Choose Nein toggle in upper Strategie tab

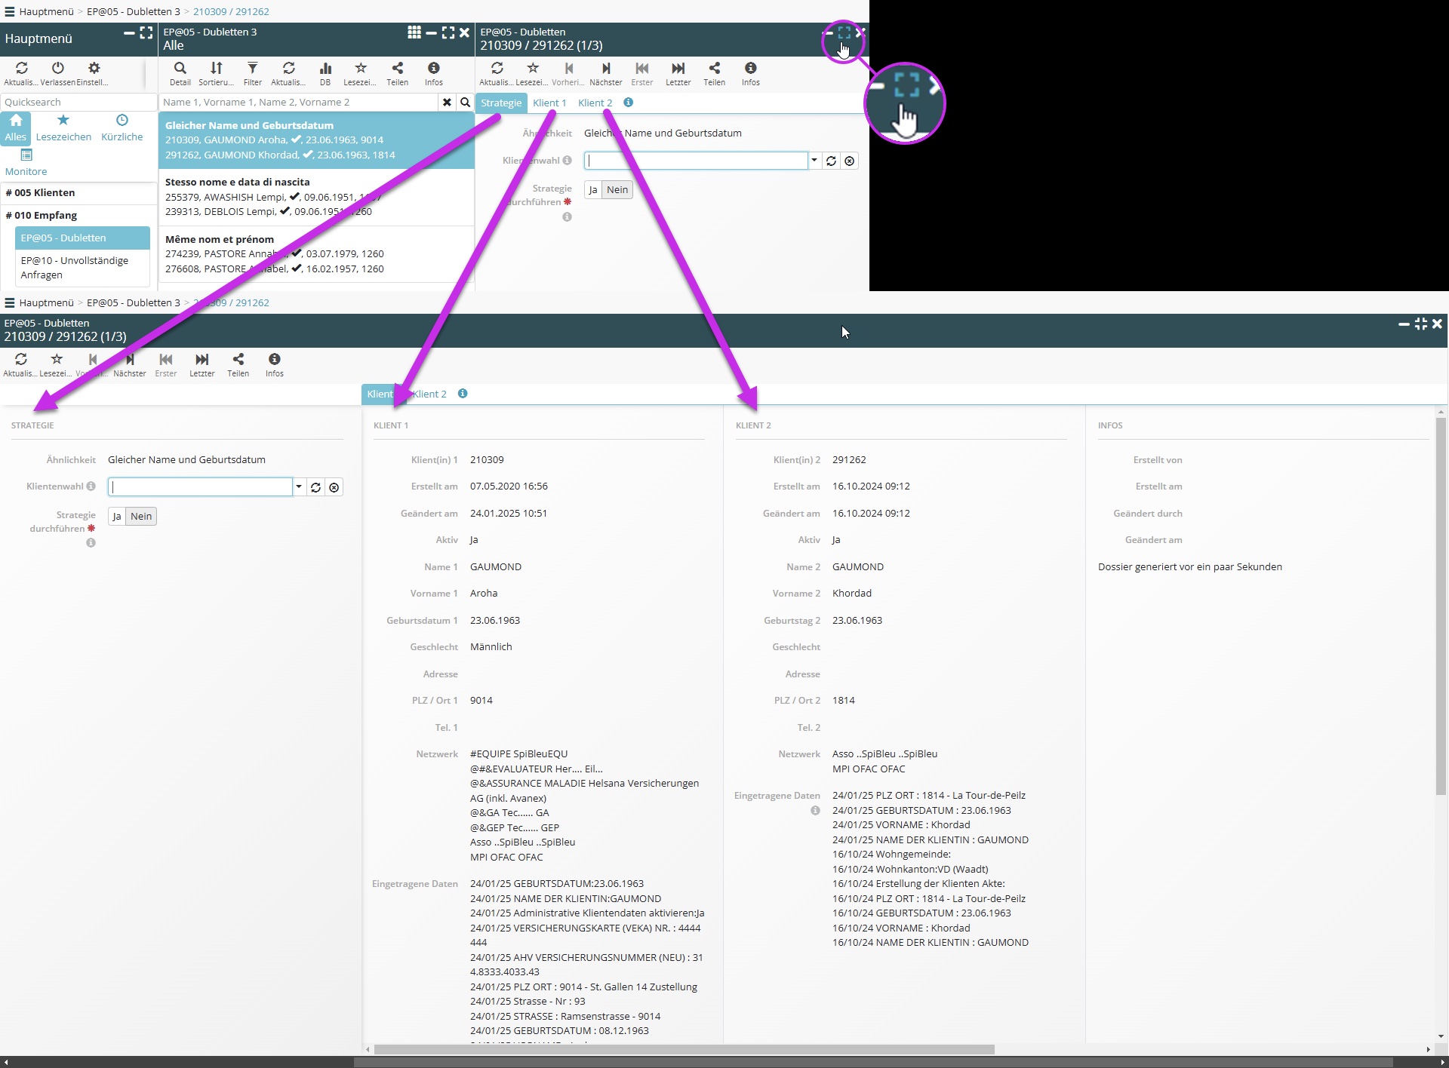pos(617,190)
